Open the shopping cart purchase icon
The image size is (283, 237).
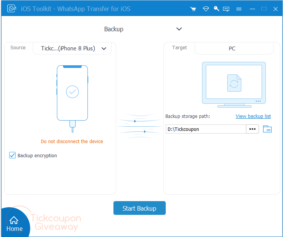click(193, 9)
